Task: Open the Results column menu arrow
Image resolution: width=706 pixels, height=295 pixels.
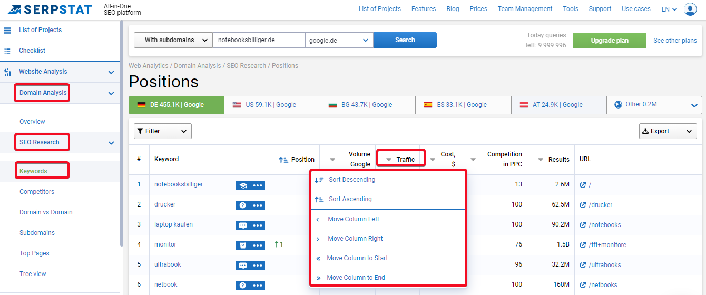Action: coord(541,160)
